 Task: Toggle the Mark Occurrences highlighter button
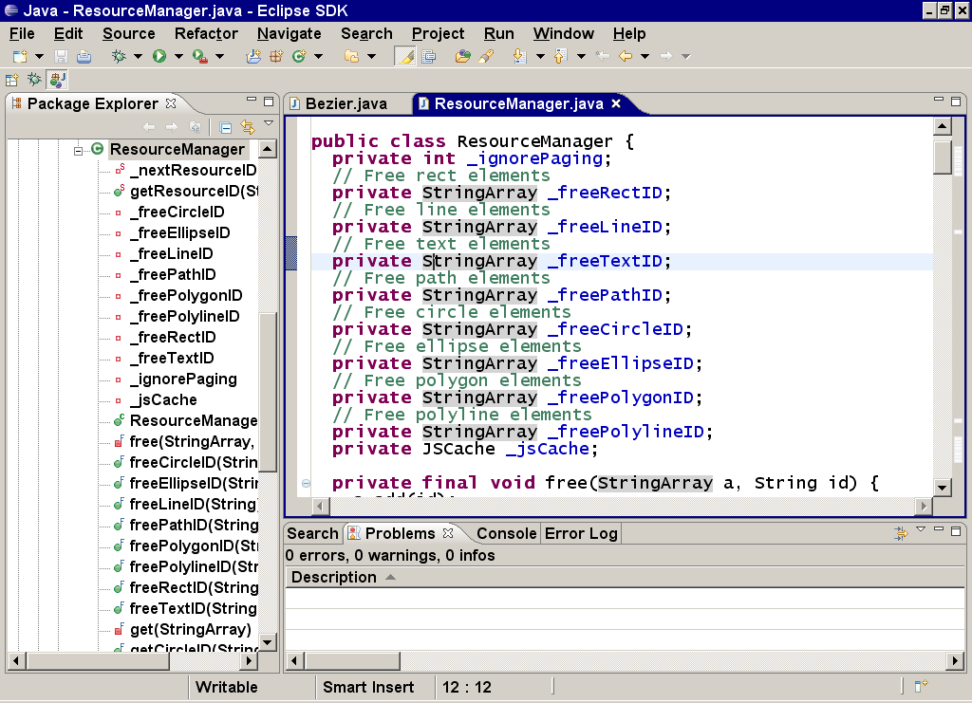pos(404,57)
